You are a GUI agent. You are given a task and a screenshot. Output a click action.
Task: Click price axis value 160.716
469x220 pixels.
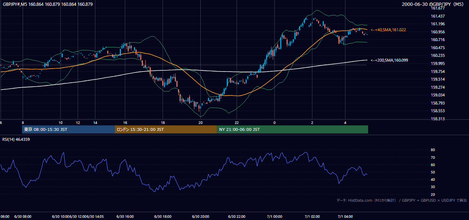coord(438,40)
